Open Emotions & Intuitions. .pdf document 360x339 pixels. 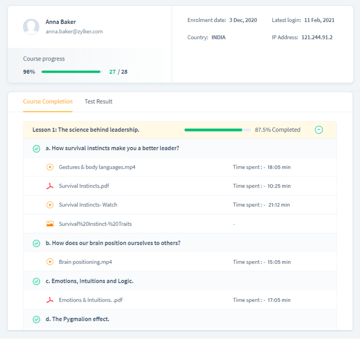point(91,300)
